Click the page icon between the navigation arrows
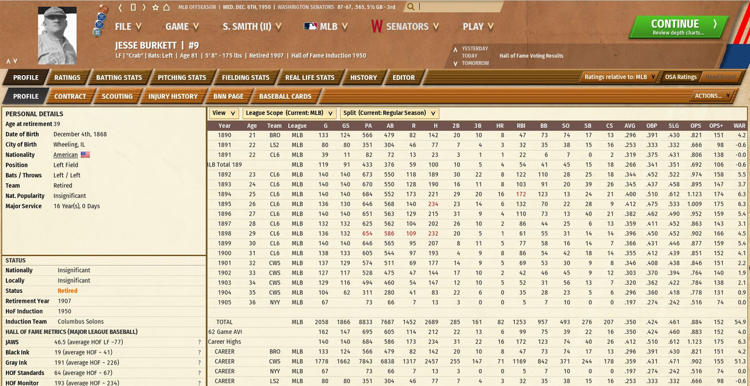Viewport: 750px width, 386px height. point(133,8)
